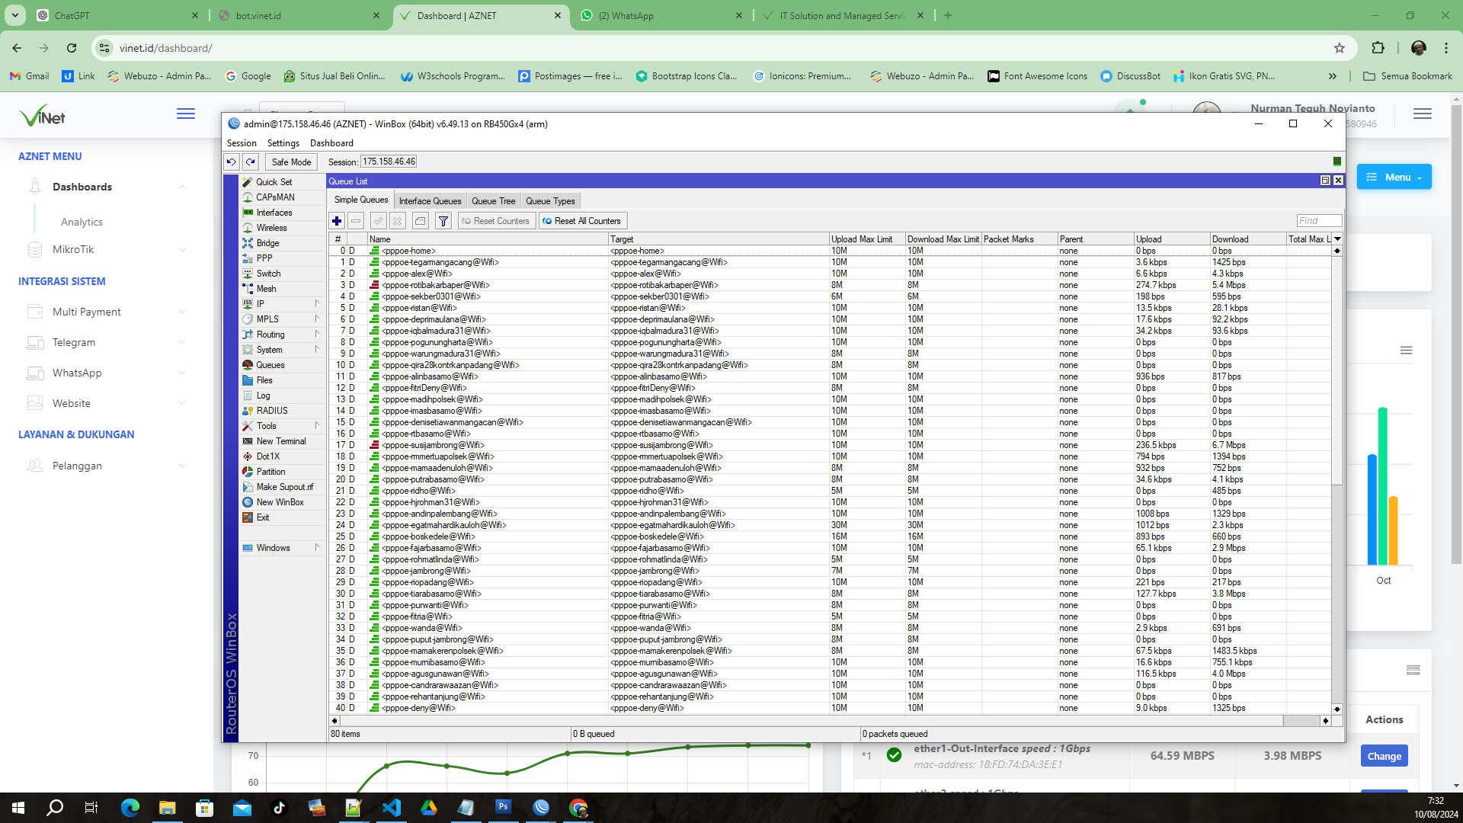
Task: Open Files in WinBox sidebar
Action: [x=264, y=380]
